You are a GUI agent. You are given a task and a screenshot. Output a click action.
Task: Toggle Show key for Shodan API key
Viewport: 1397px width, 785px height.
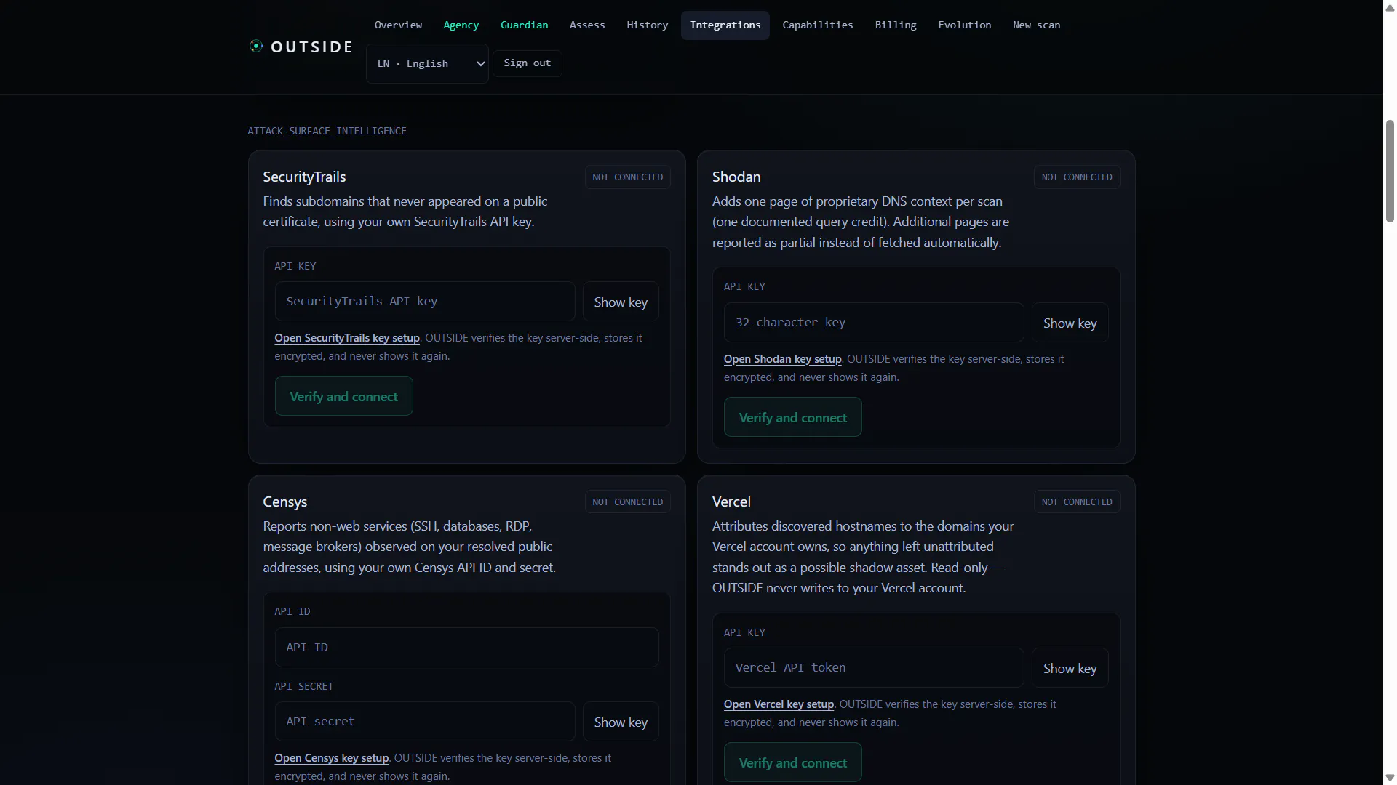[x=1070, y=323]
